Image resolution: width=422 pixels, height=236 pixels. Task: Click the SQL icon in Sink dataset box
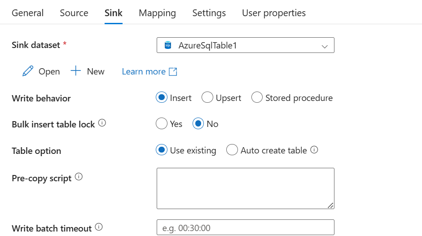coord(168,45)
